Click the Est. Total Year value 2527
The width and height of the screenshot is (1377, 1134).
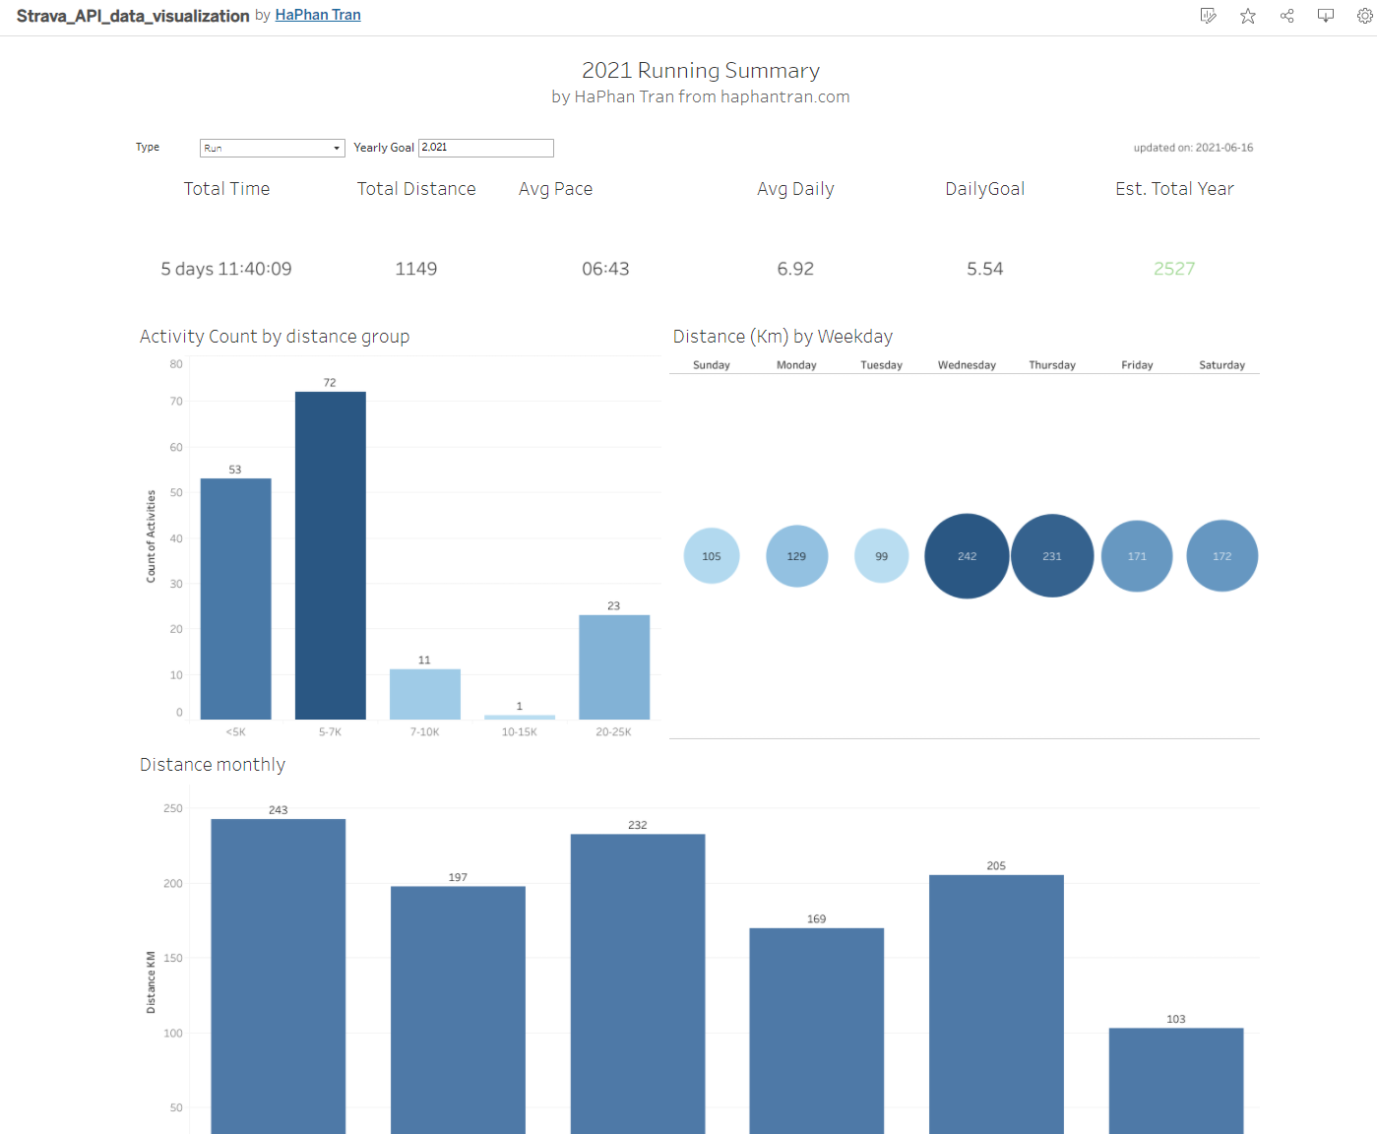[1174, 269]
